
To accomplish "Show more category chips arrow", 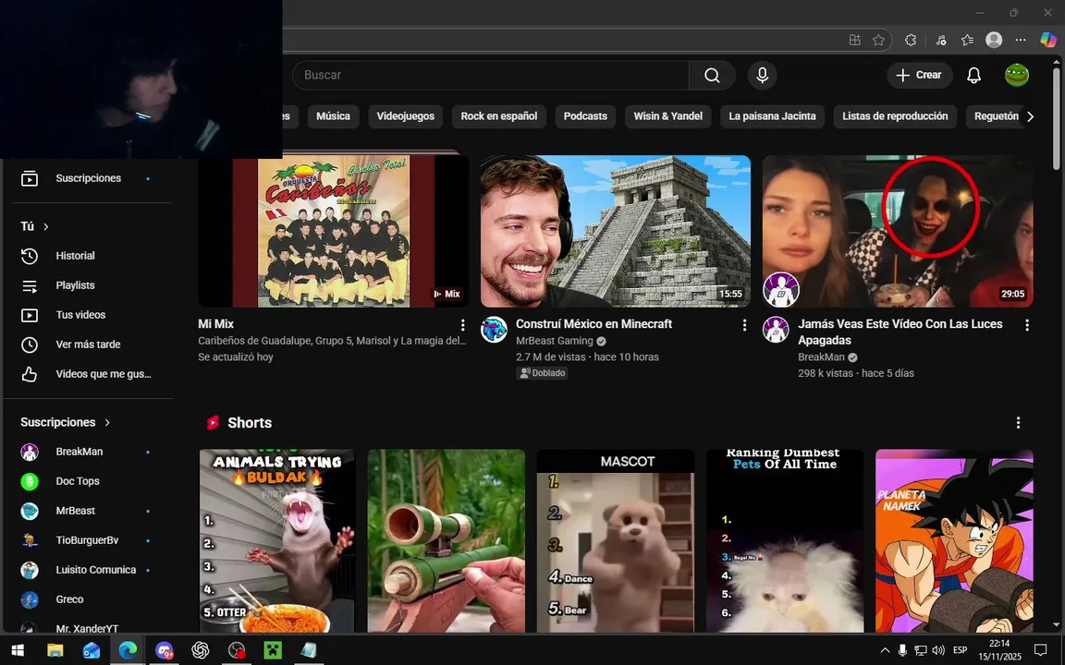I will pos(1031,116).
